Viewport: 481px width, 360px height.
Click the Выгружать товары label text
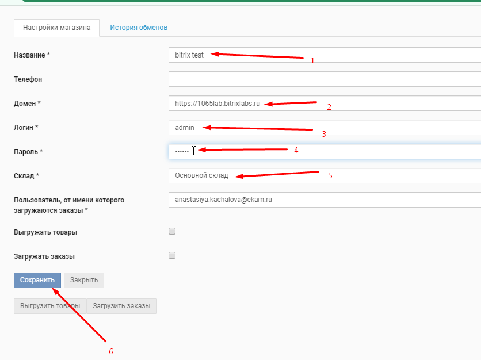[45, 232]
